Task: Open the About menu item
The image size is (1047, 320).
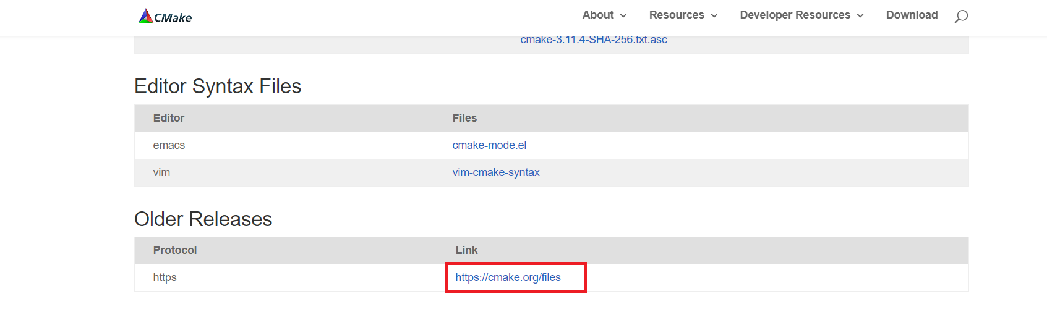Action: (598, 15)
